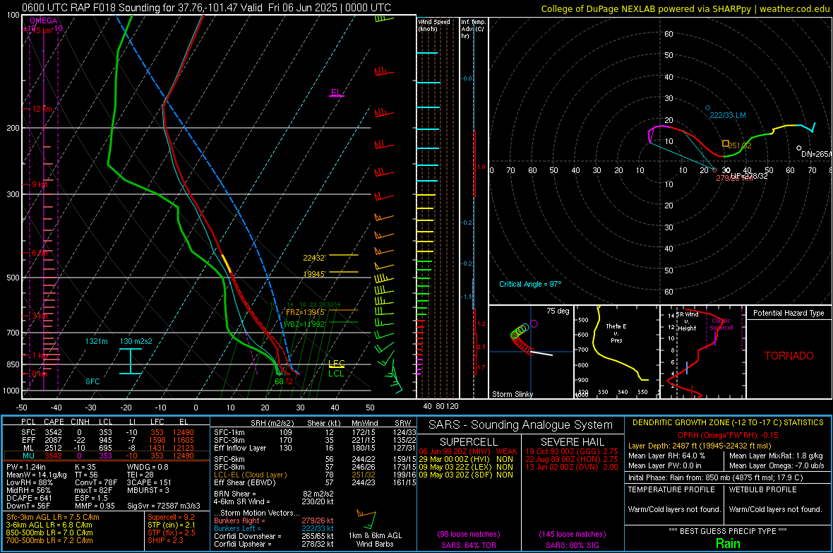833x553 pixels.
Task: Select the highlighted MU parcel row
Action: (x=107, y=456)
